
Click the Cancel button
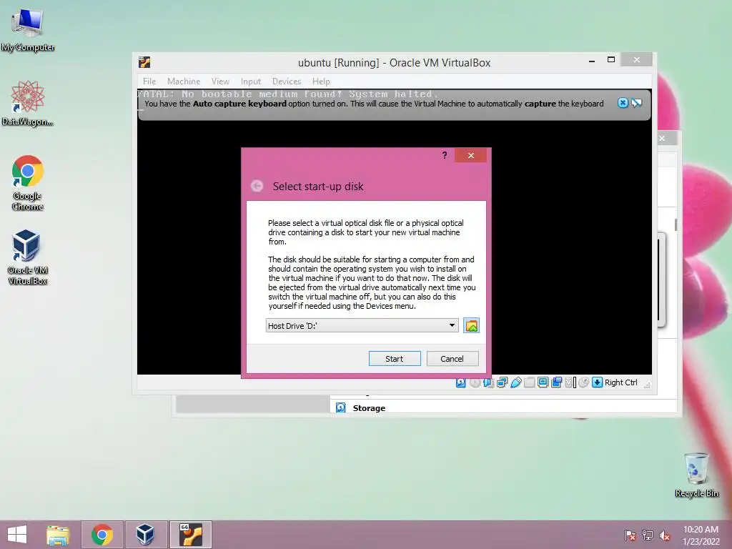pos(452,359)
